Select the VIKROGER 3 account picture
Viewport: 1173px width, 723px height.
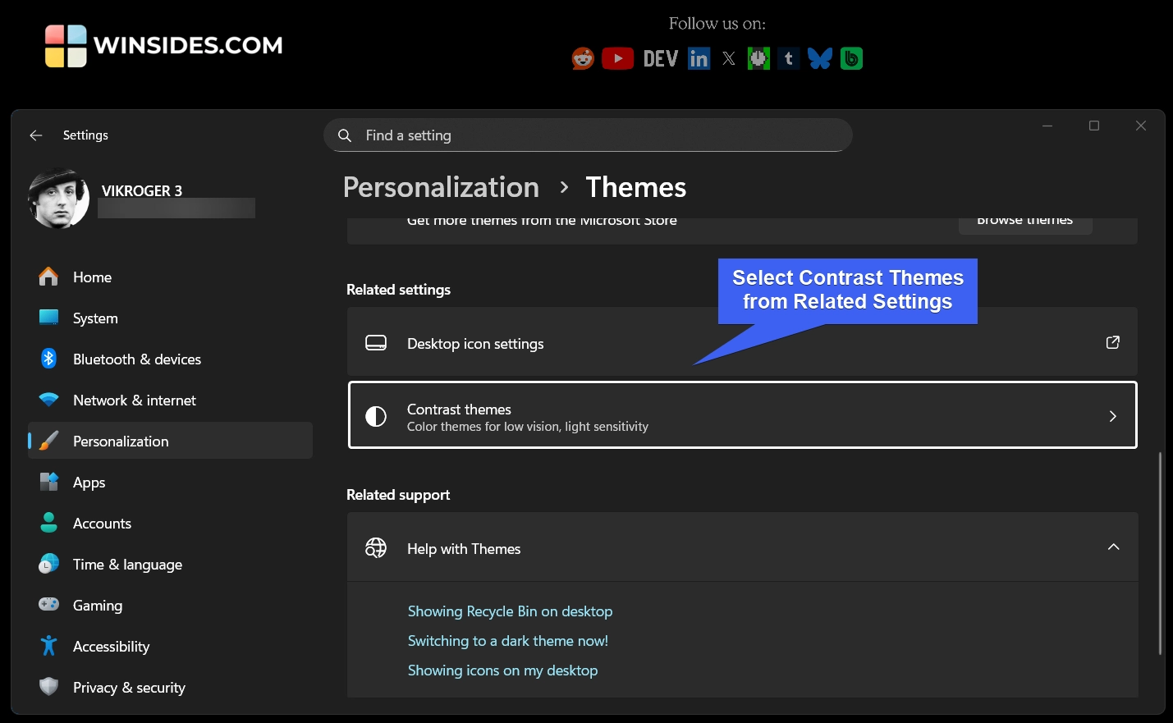point(58,197)
